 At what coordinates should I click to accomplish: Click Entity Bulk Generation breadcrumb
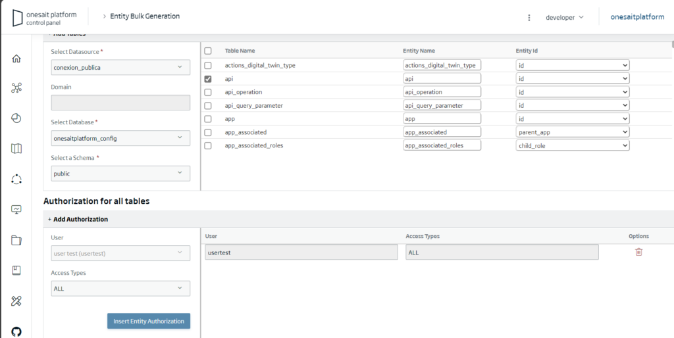[x=145, y=16]
